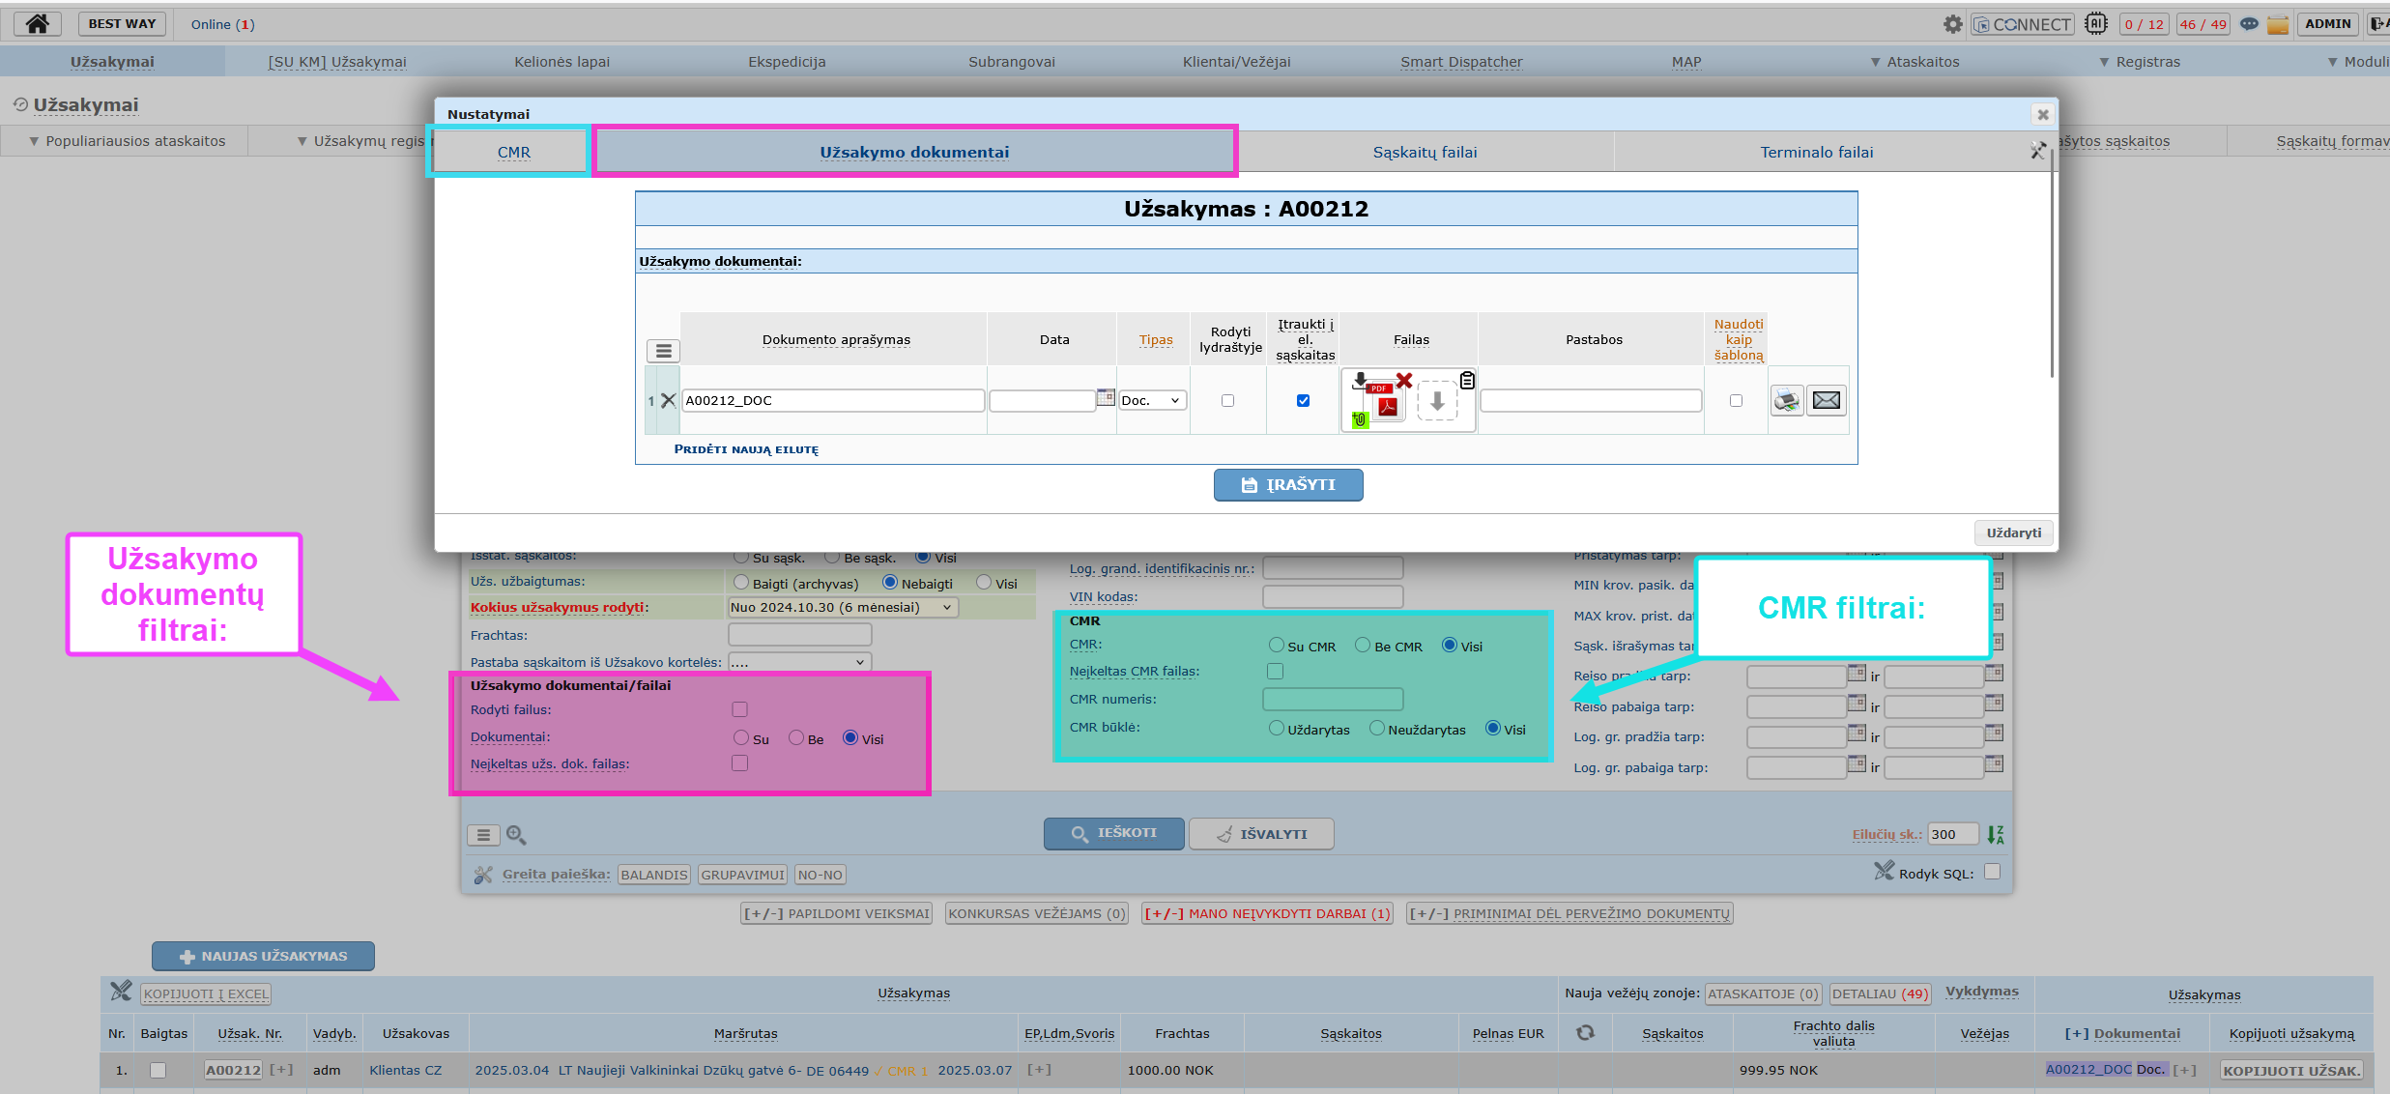
Task: Click the home icon in top bar
Action: coord(38,23)
